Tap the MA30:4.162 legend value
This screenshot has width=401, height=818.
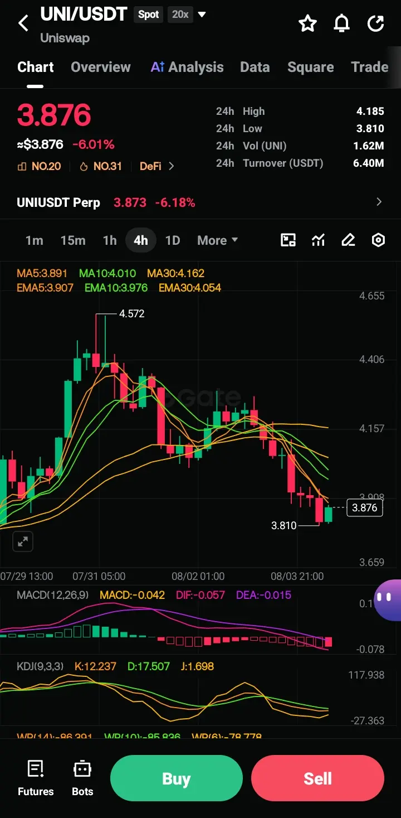click(x=176, y=273)
